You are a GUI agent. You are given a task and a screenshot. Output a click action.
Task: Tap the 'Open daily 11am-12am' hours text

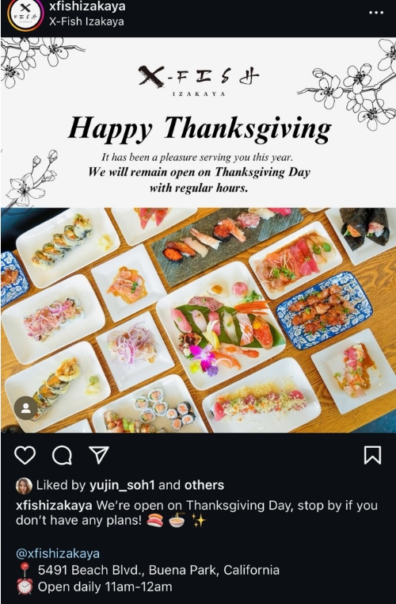point(105,587)
